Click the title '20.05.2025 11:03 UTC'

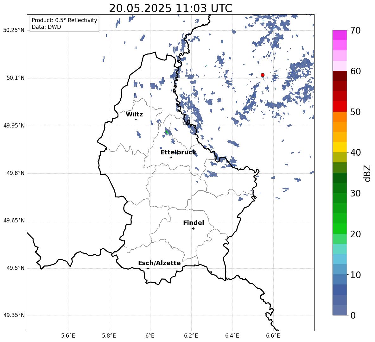point(170,8)
